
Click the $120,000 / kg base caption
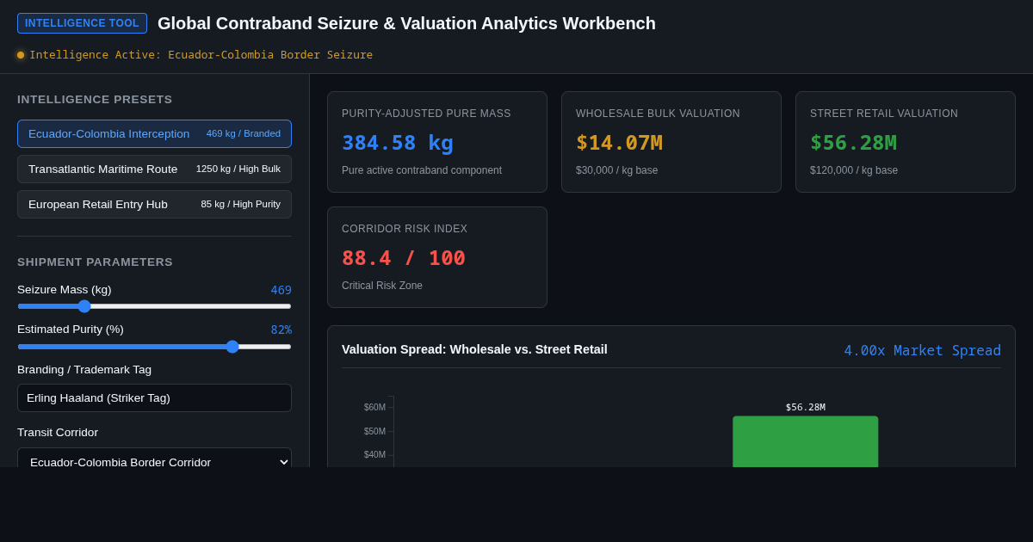854,170
